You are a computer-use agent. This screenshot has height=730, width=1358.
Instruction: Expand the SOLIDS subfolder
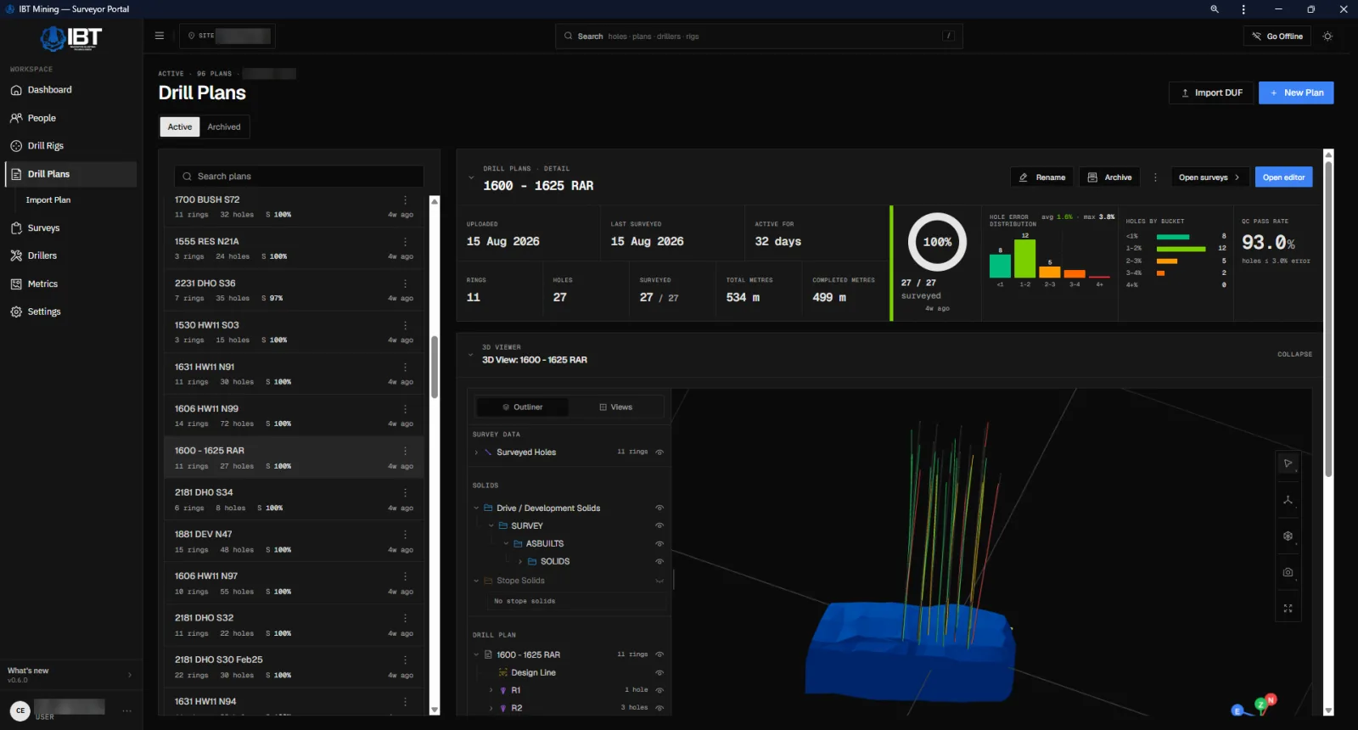(520, 562)
